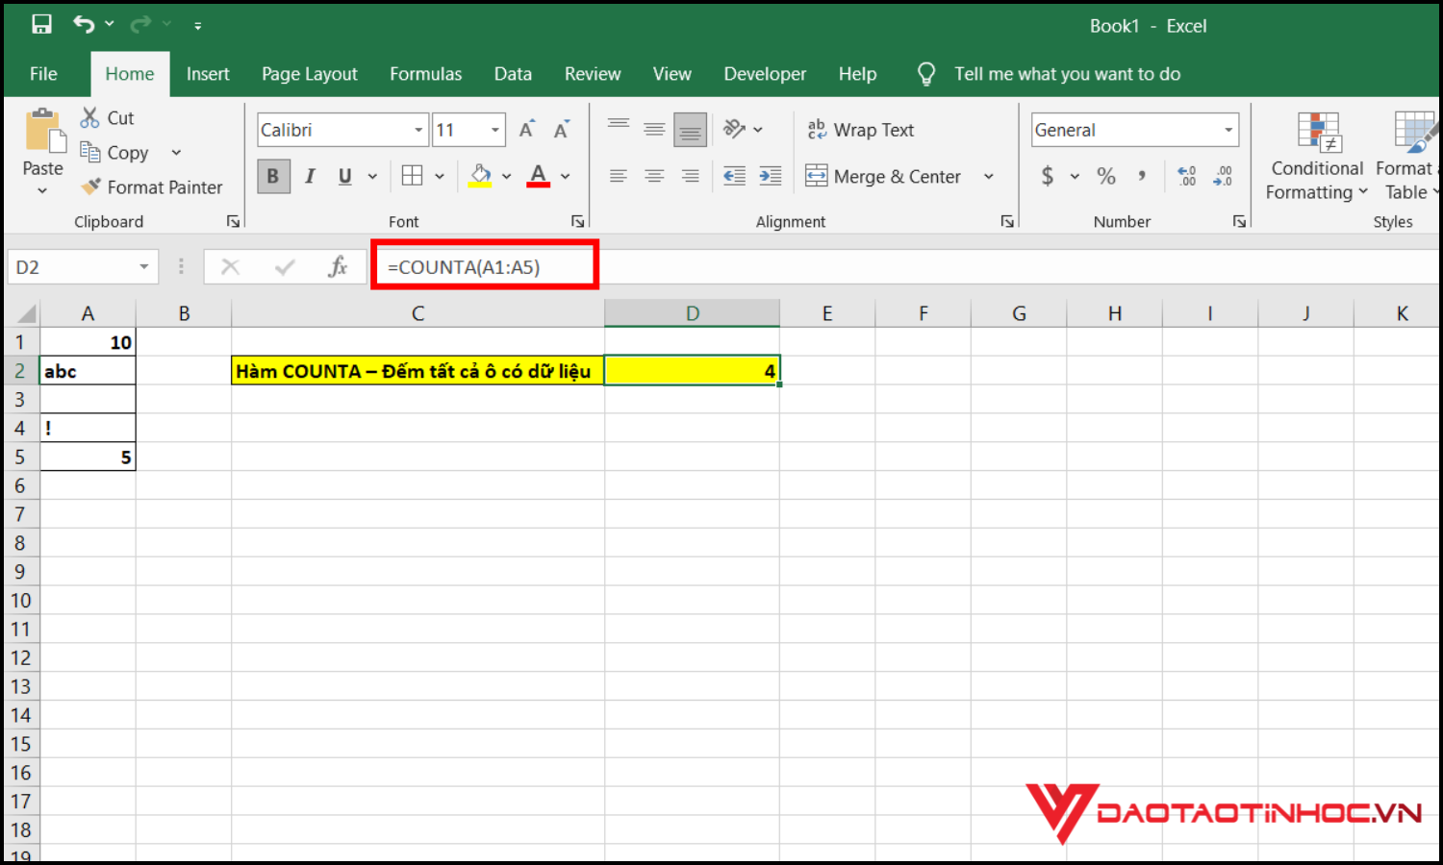Toggle Italic formatting button
The width and height of the screenshot is (1443, 865).
click(310, 176)
